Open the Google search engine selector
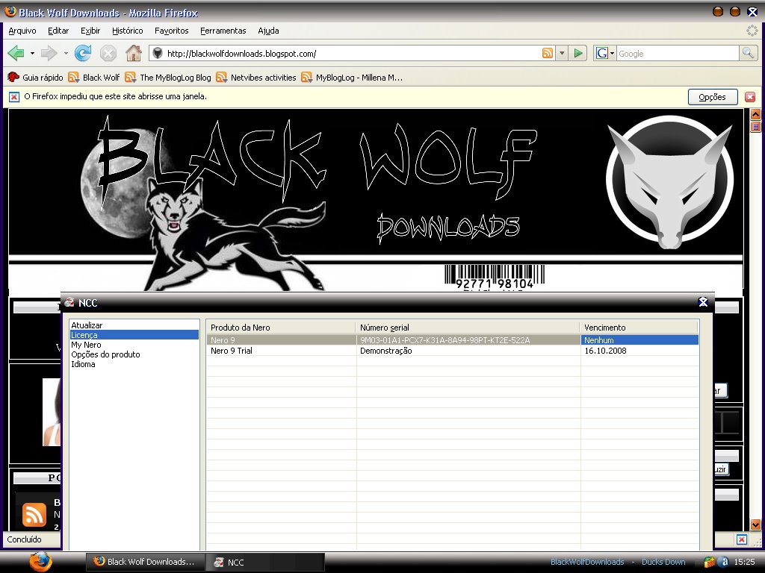The image size is (765, 573). [x=604, y=53]
